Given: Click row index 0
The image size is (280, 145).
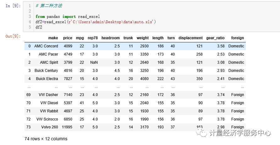Looking at the screenshot, I should [30, 46].
